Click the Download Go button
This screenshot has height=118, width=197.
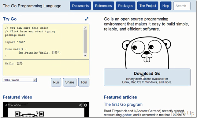point(147,77)
